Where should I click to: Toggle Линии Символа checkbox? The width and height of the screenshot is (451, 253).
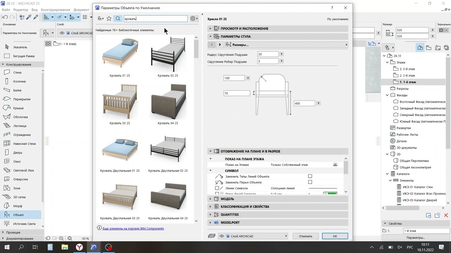(x=217, y=188)
